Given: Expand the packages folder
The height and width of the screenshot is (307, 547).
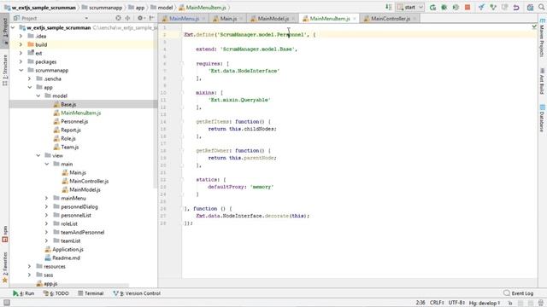Looking at the screenshot, I should pyautogui.click(x=21, y=61).
